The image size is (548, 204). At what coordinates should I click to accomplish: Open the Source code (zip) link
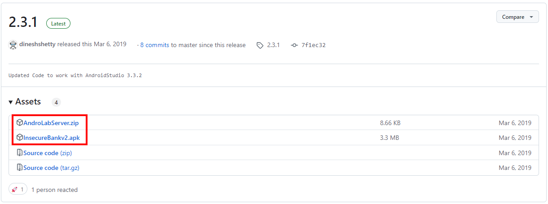(48, 153)
